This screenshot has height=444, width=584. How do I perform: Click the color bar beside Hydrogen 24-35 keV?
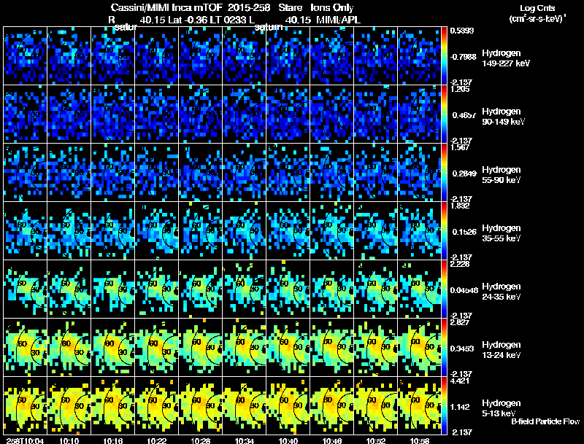coord(445,289)
